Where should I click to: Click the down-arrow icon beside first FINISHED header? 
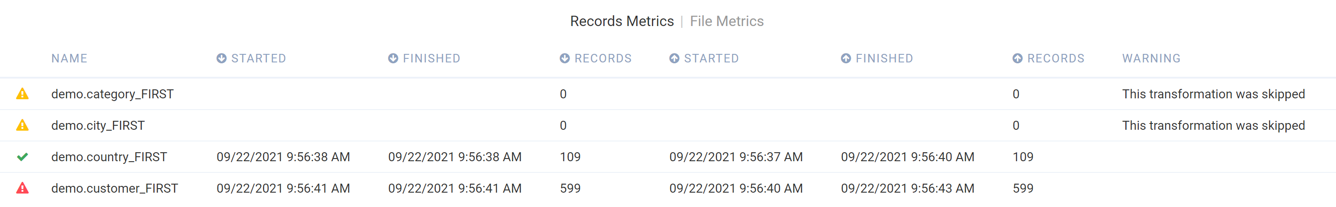tap(393, 59)
